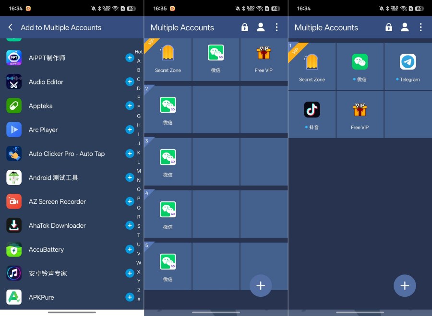
Task: Add Audio Editor with its plus button
Action: (x=130, y=82)
